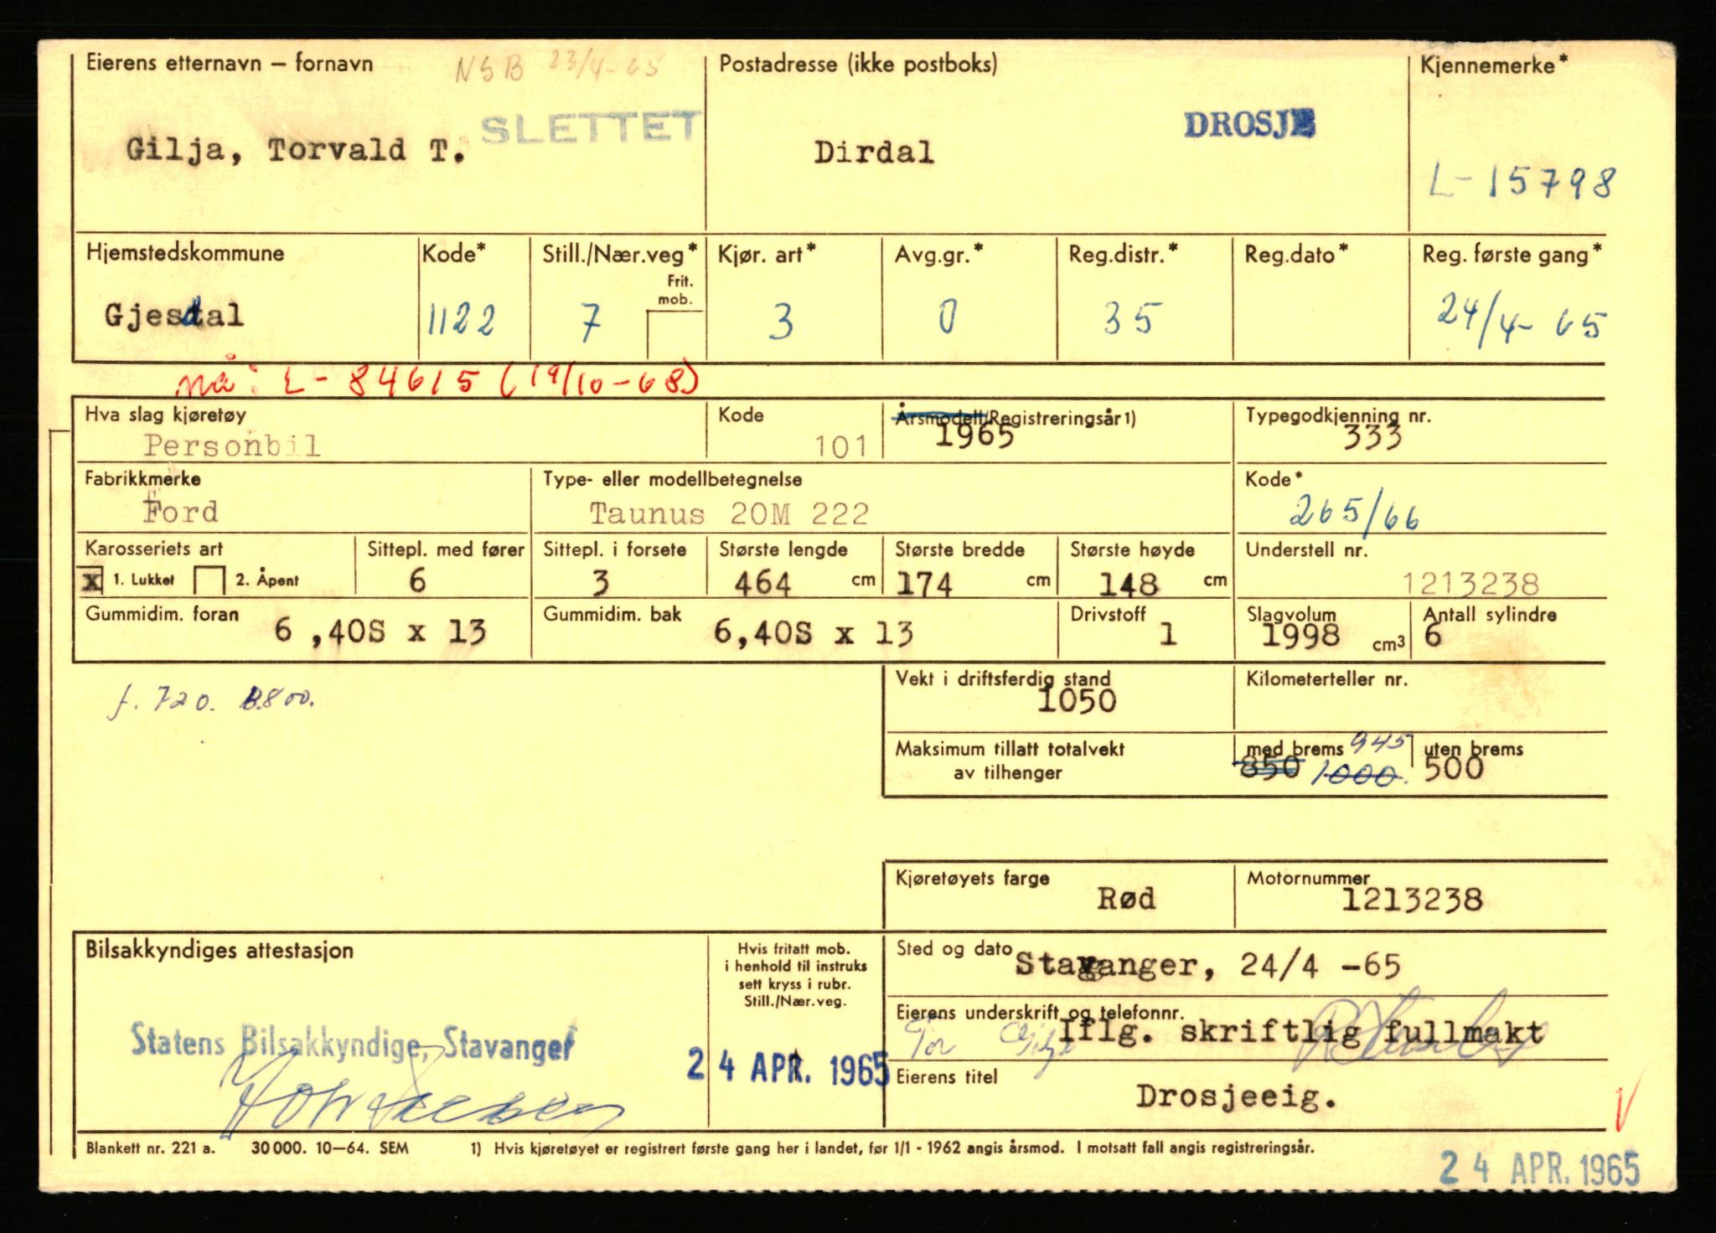
Task: Click the registration year '1965'
Action: (x=974, y=436)
